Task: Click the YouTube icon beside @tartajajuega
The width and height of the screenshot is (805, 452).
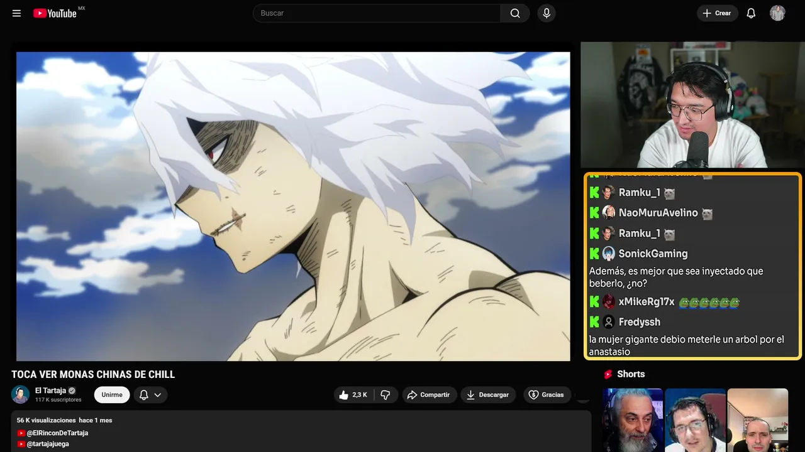Action: (21, 444)
